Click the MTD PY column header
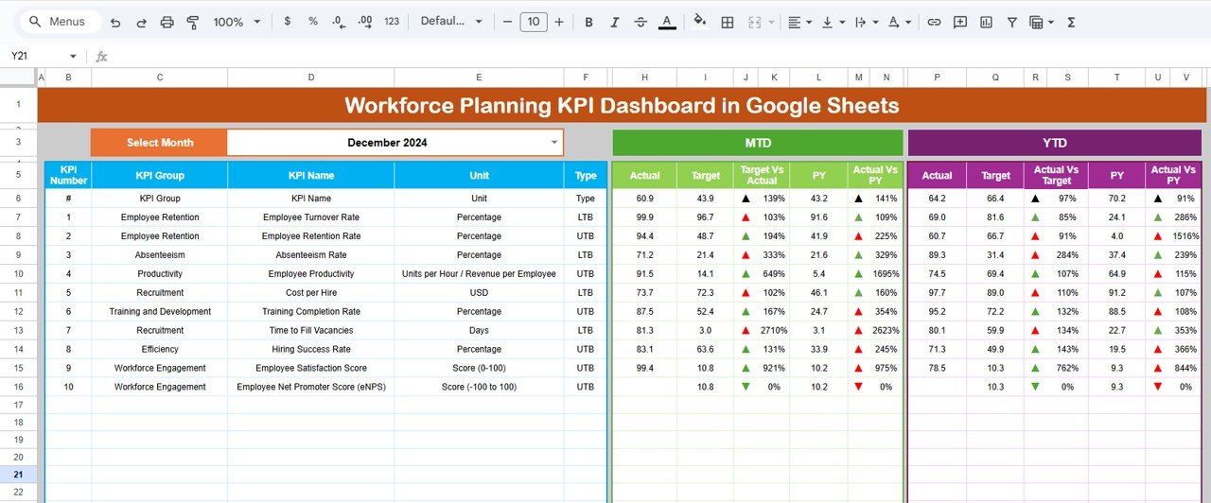This screenshot has height=503, width=1211. (818, 175)
